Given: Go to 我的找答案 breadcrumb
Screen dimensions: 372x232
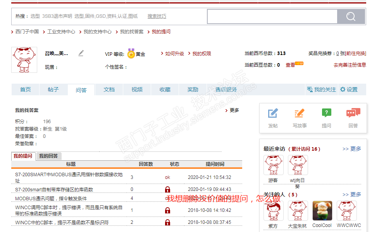Looking at the screenshot, I should point(132,31).
